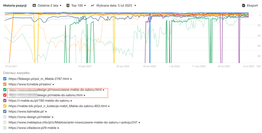Click the Historia pozycji heading
This screenshot has height=133, width=262.
(x=15, y=5)
